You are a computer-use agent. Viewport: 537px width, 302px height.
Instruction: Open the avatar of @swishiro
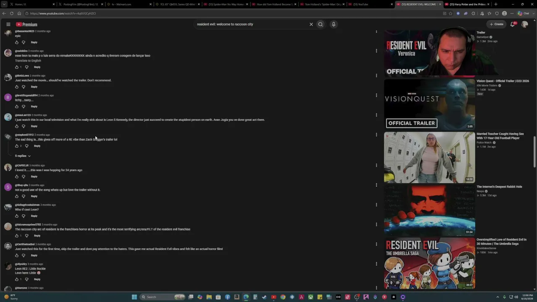click(8, 53)
